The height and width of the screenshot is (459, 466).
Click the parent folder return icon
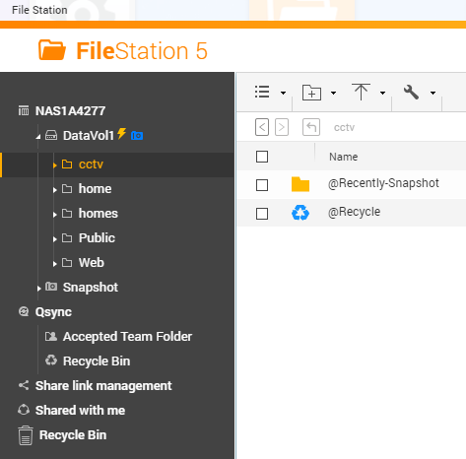pos(311,127)
